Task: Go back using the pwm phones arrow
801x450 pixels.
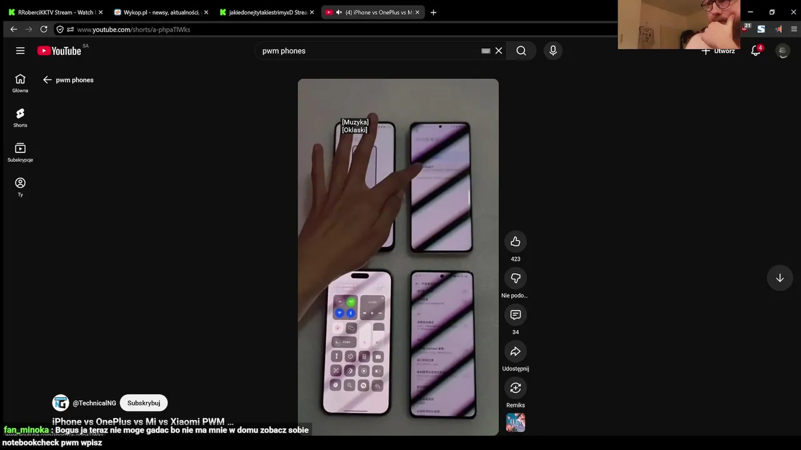Action: click(47, 80)
